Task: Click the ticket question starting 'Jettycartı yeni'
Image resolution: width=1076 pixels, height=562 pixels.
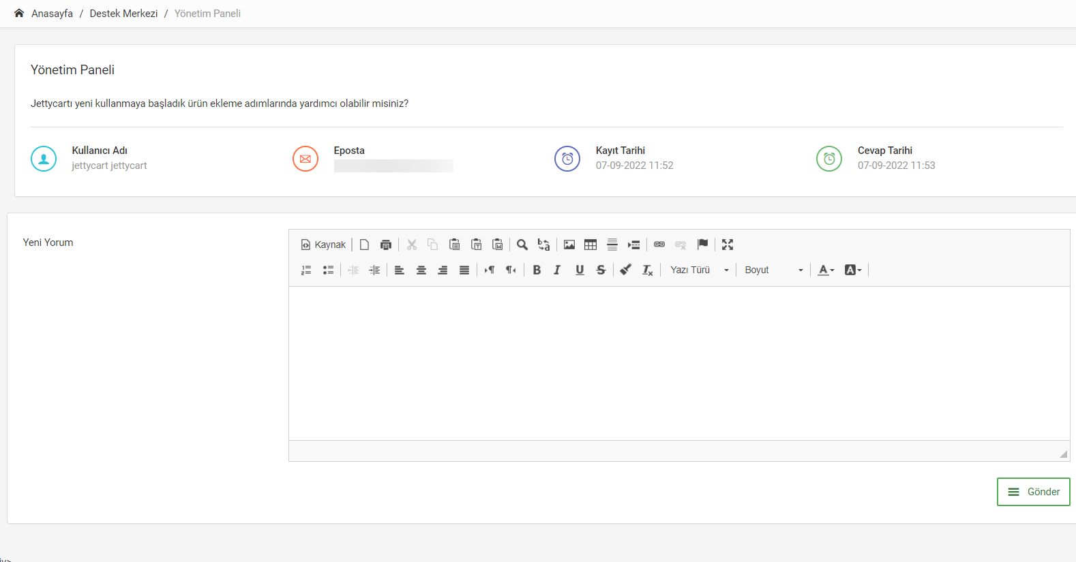Action: [x=220, y=104]
